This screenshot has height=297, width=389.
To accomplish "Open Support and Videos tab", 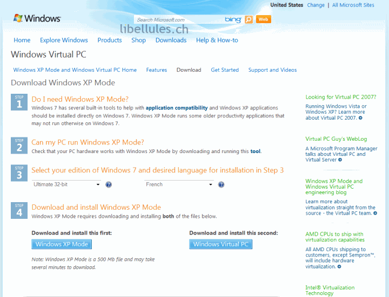I will [272, 70].
